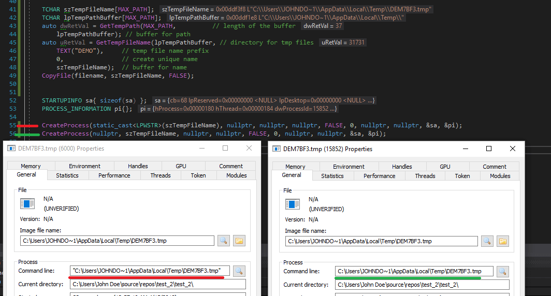The image size is (551, 296).
Task: Open Modules tab in (15852) Properties window
Action: pyautogui.click(x=500, y=176)
